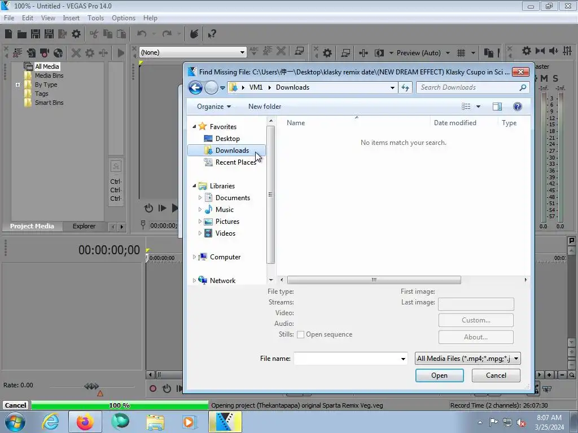Click Remove unused media icon in Project Media

(x=17, y=52)
